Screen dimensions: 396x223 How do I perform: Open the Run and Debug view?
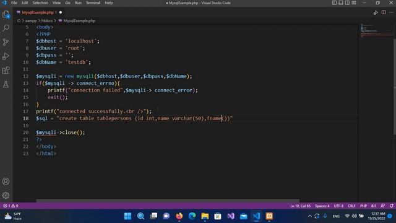tap(6, 56)
